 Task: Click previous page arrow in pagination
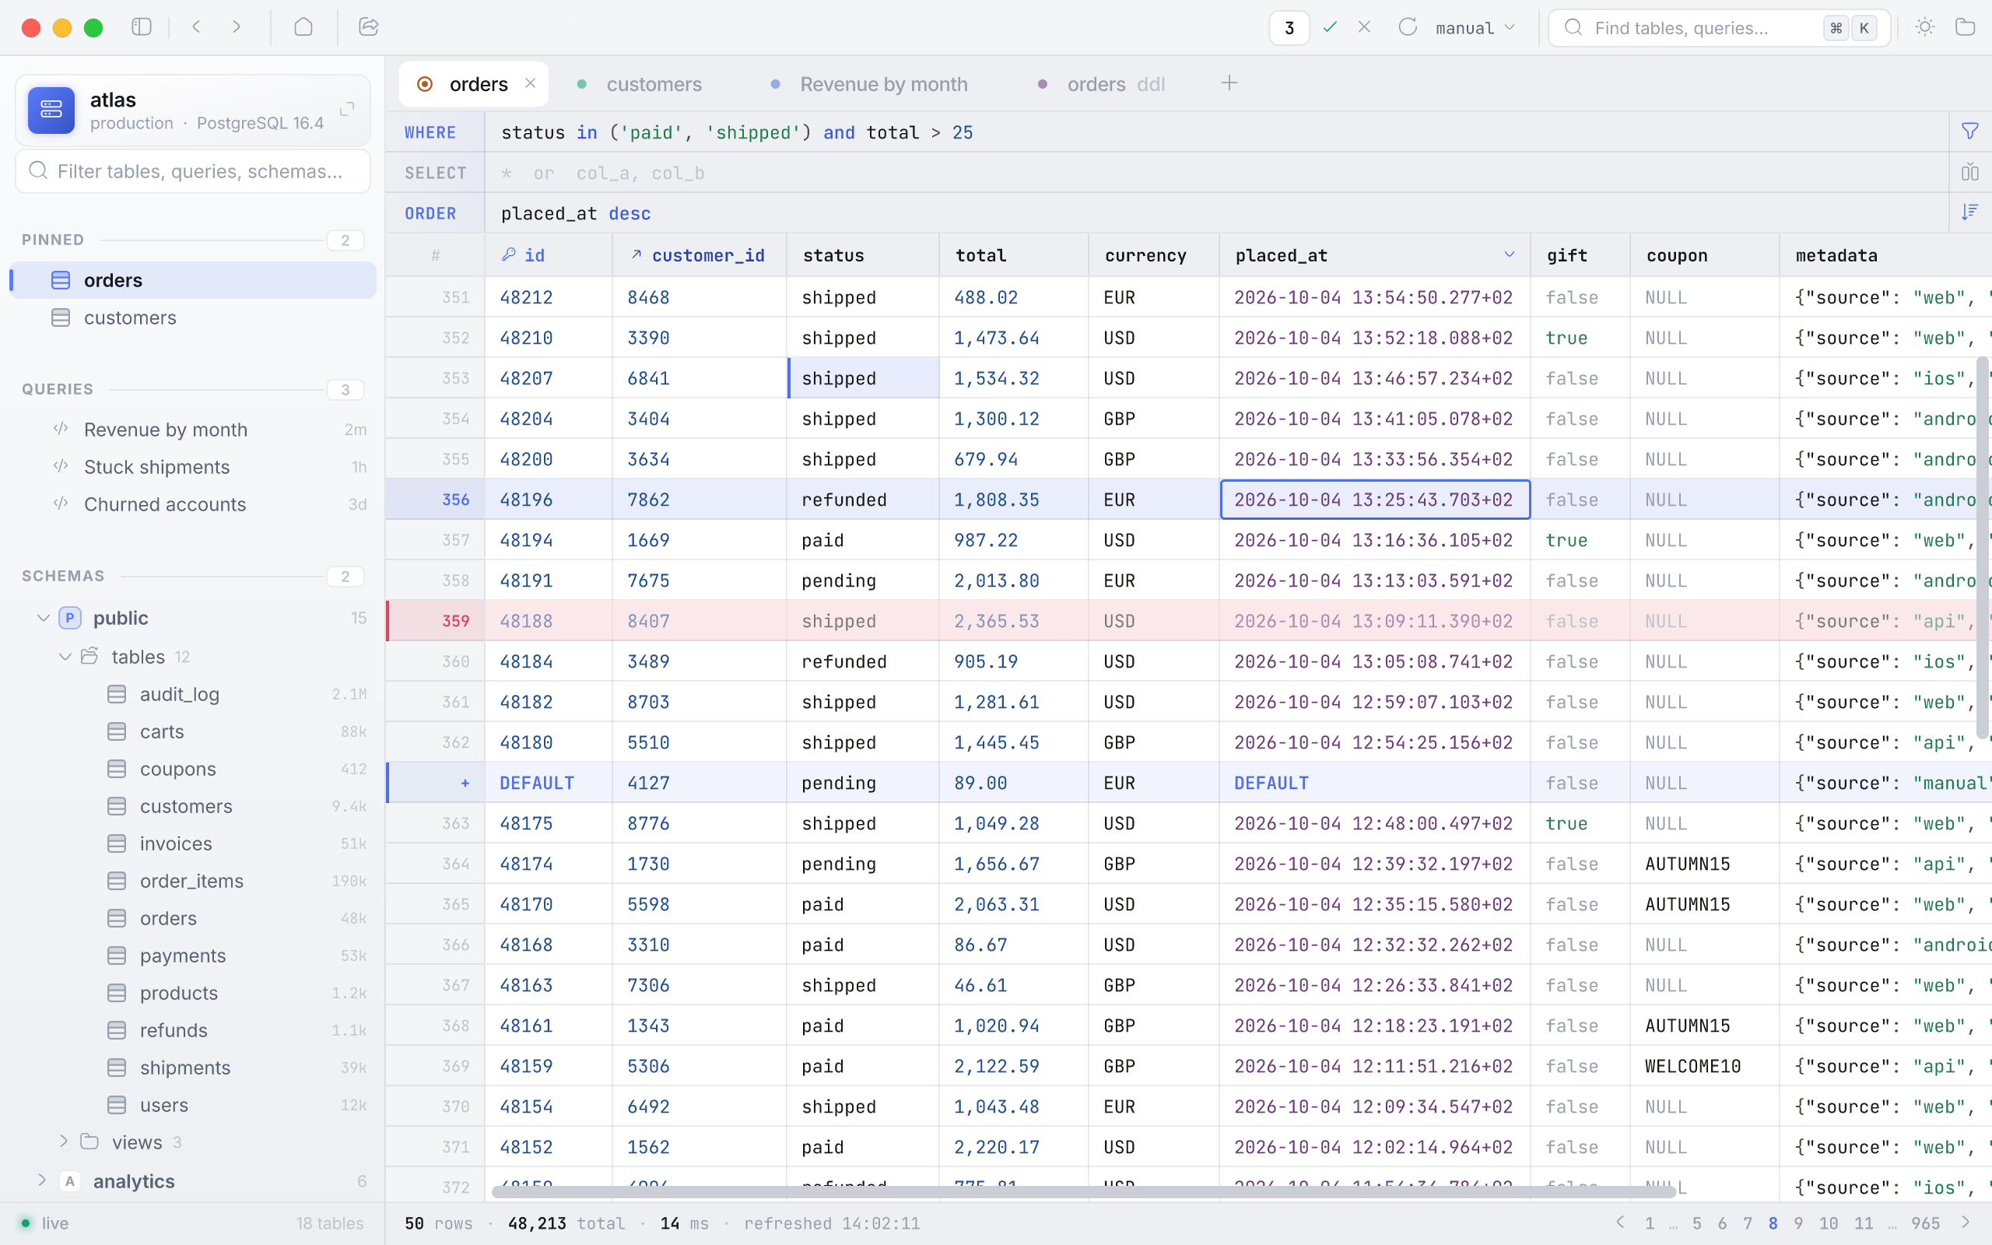pyautogui.click(x=1620, y=1222)
